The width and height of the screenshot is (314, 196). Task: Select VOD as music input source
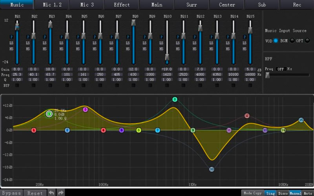276,40
